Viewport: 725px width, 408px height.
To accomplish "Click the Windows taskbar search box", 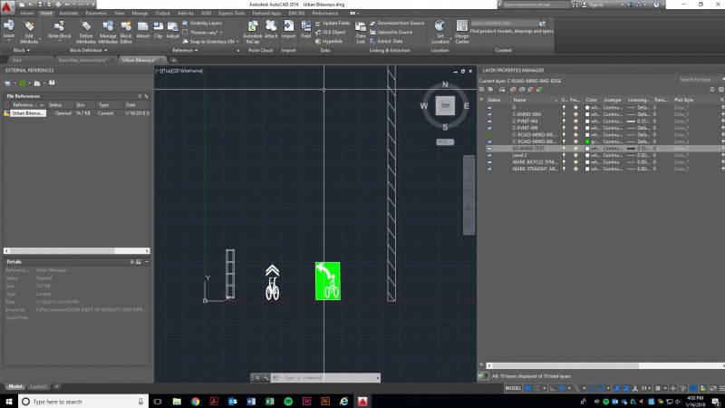I will pyautogui.click(x=82, y=401).
